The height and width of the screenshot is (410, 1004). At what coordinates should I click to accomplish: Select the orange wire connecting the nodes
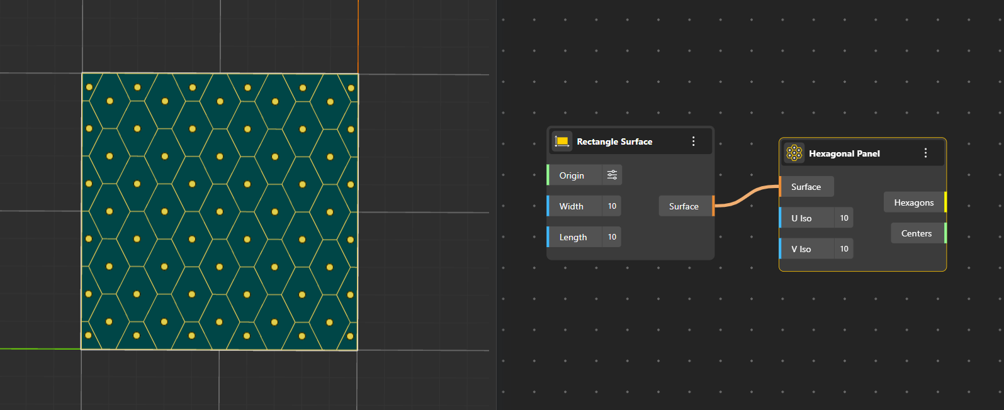tap(747, 196)
